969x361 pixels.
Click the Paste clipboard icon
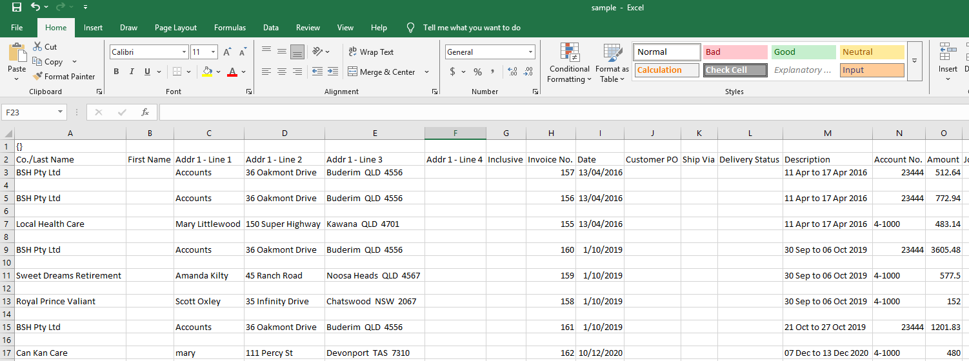17,53
